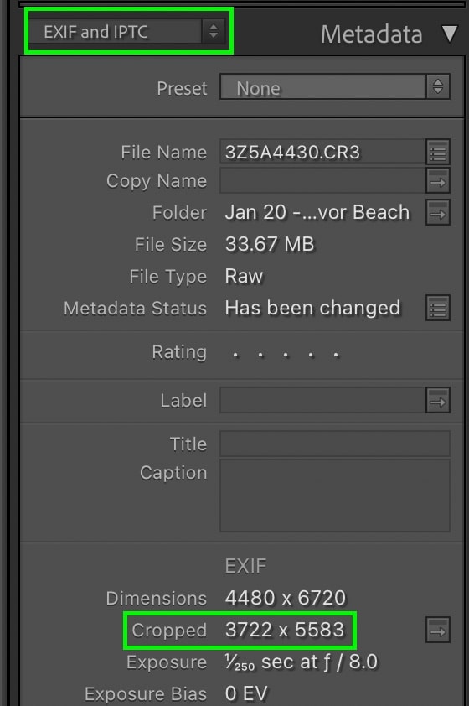
Task: Set rating with the first star dot
Action: click(x=235, y=355)
